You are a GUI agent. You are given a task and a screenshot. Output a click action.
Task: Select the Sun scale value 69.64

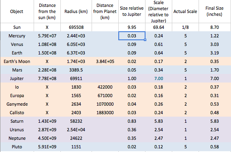click(x=158, y=27)
